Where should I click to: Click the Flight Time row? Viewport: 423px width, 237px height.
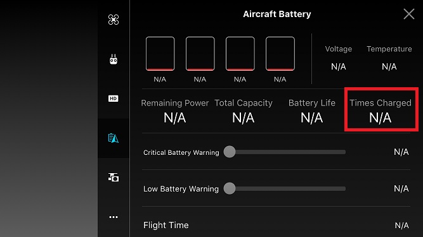(276, 225)
